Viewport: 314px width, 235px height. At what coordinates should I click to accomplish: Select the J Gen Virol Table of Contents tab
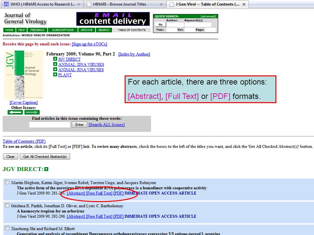(x=207, y=4)
